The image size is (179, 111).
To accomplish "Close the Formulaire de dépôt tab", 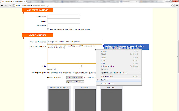I will coord(24,2).
